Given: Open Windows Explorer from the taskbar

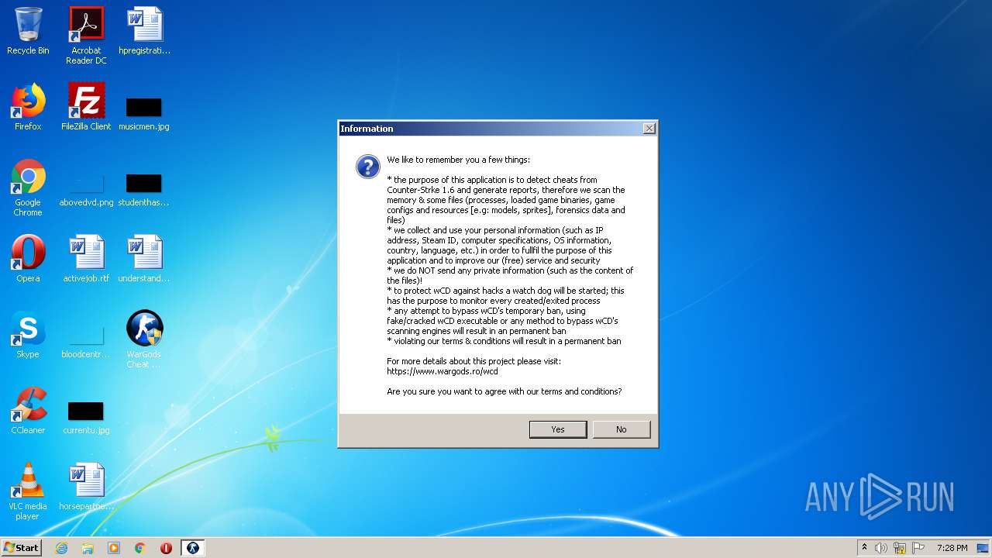Looking at the screenshot, I should [88, 548].
